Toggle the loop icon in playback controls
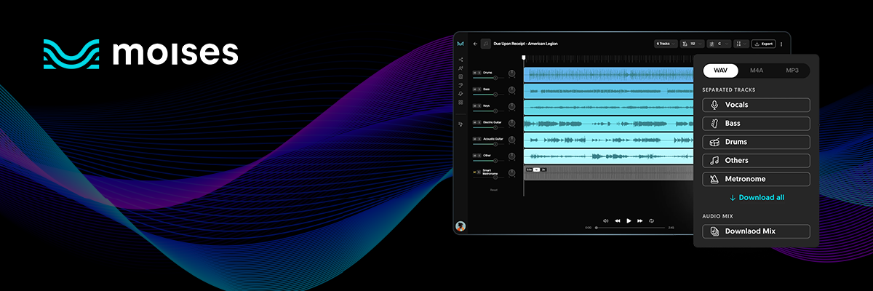The image size is (873, 291). click(652, 220)
